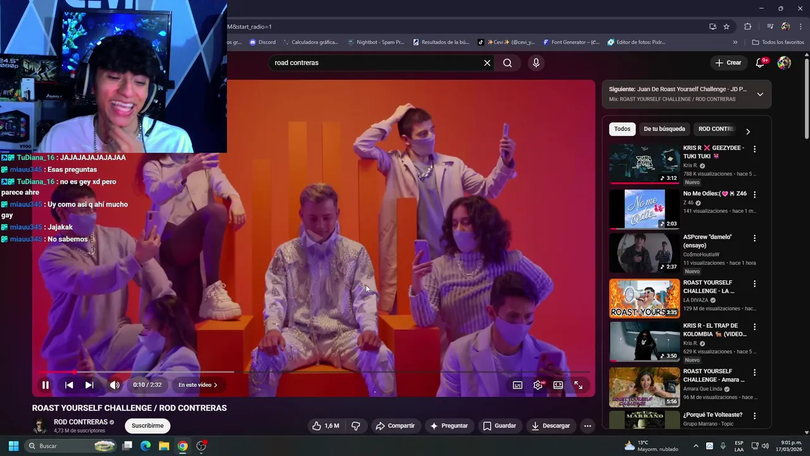Open options for '¿Porqué Te Volteaste?'
Screen dimensions: 810x456
click(x=754, y=416)
